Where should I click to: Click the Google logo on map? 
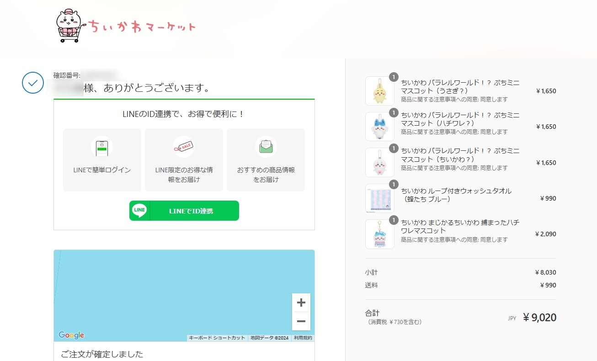(71, 335)
